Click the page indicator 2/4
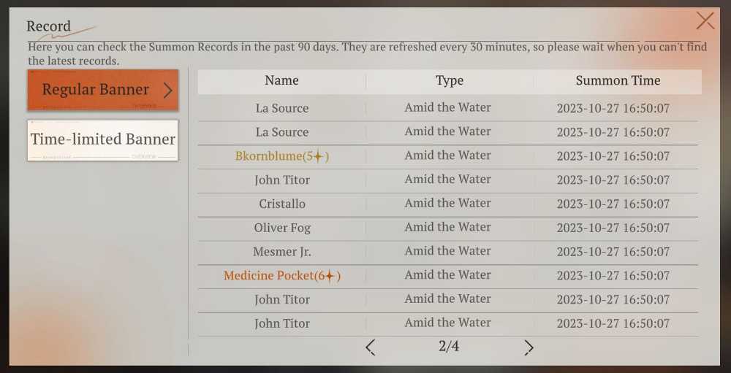 449,347
